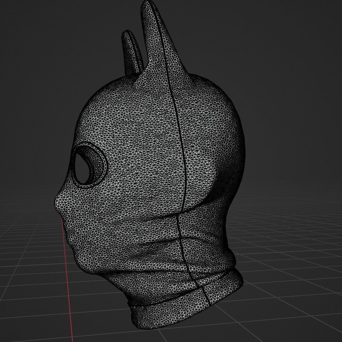Screen dimensions: 342x342
Task: Click the smaller rear ear of the mesh
Action: click(132, 54)
